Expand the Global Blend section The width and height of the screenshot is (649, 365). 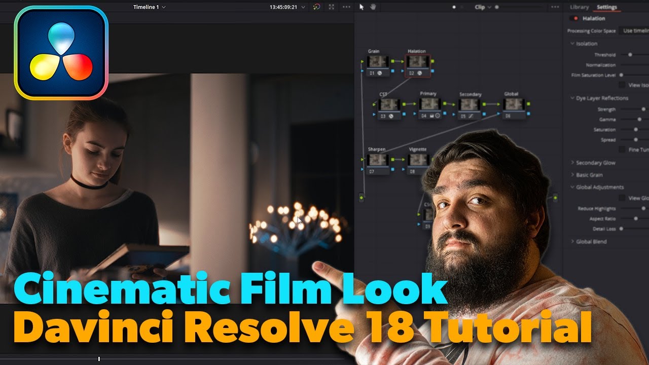tap(572, 242)
